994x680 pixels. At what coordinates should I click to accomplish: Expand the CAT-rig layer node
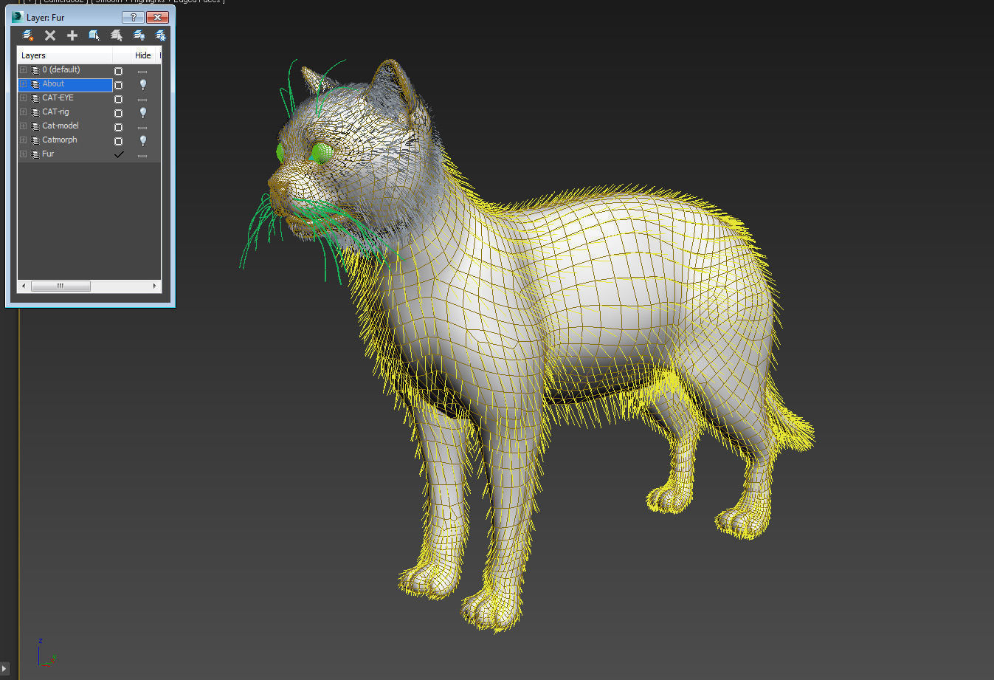tap(24, 112)
